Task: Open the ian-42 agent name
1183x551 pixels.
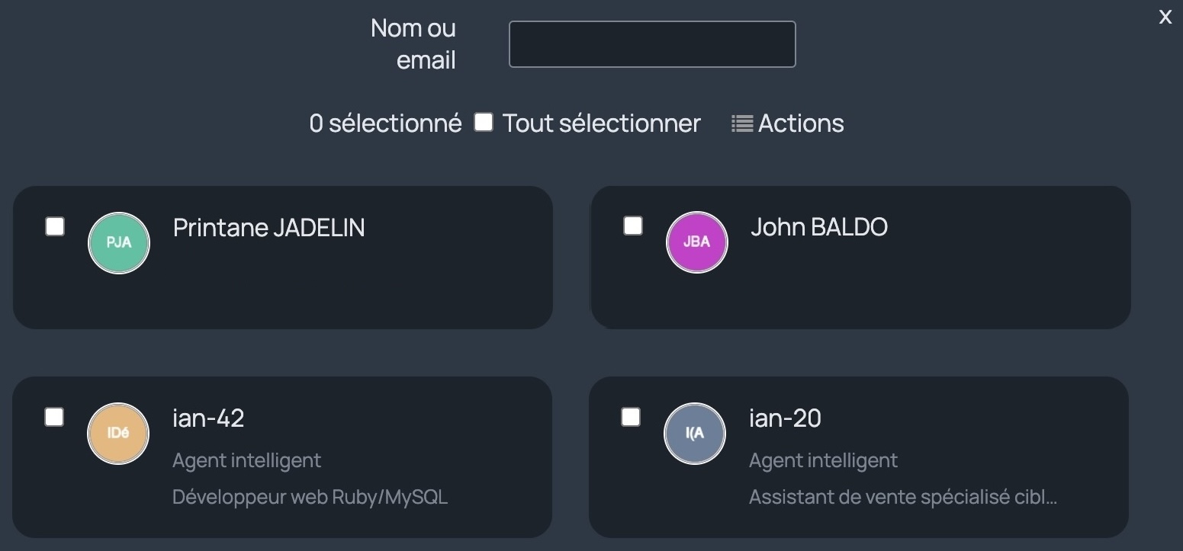Action: [x=208, y=418]
